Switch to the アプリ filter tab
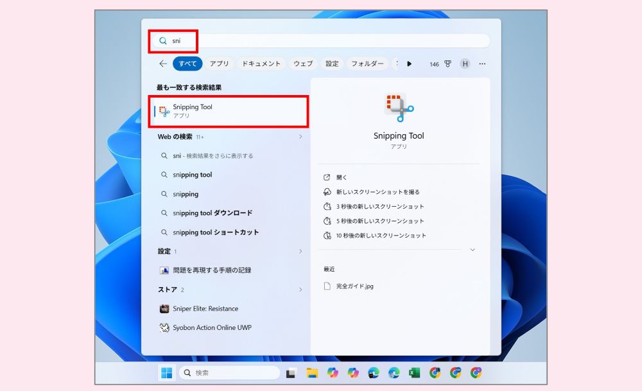Image resolution: width=642 pixels, height=391 pixels. click(219, 64)
